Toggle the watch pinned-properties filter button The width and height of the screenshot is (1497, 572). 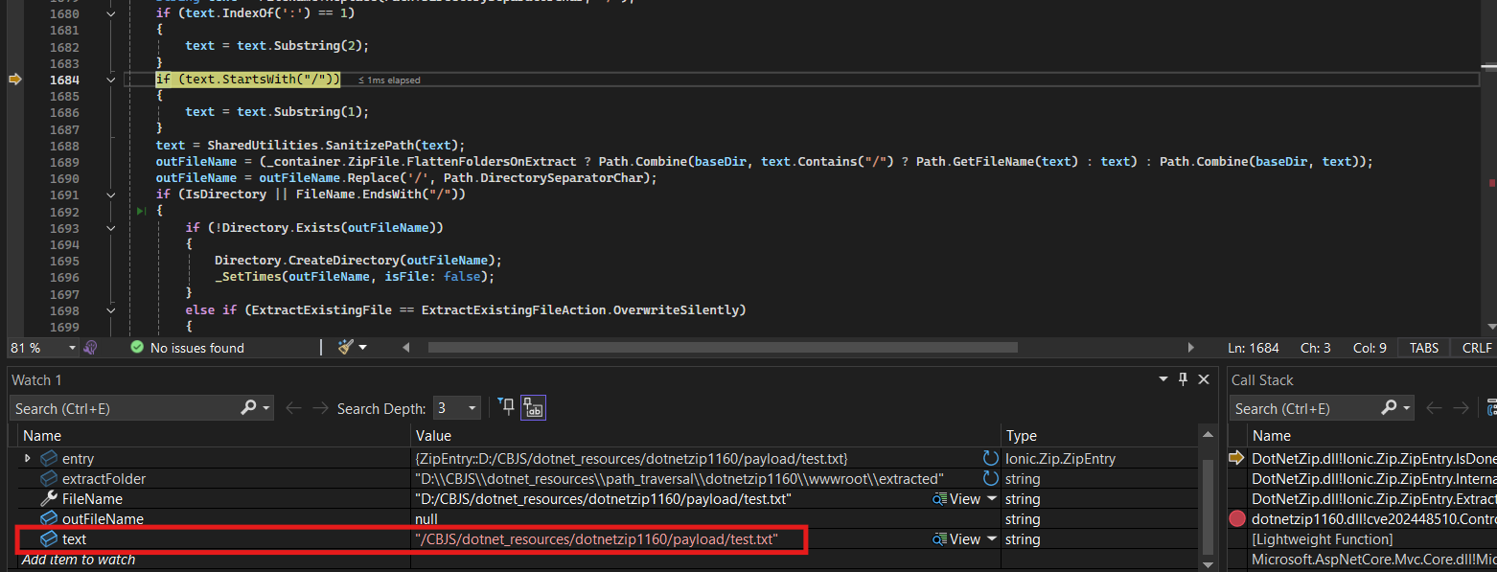click(x=507, y=408)
